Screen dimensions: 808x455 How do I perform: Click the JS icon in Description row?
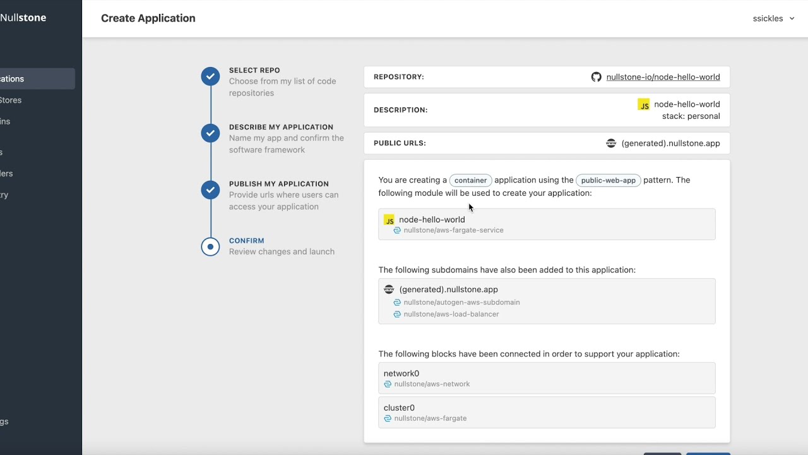click(643, 105)
